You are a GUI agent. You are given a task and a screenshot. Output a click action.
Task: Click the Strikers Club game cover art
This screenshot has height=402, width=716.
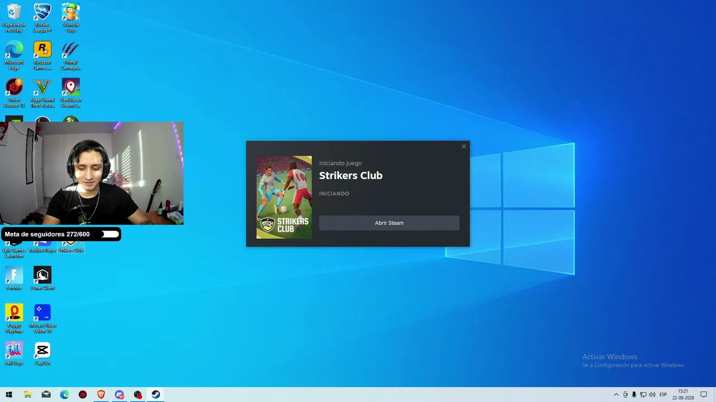pos(284,197)
